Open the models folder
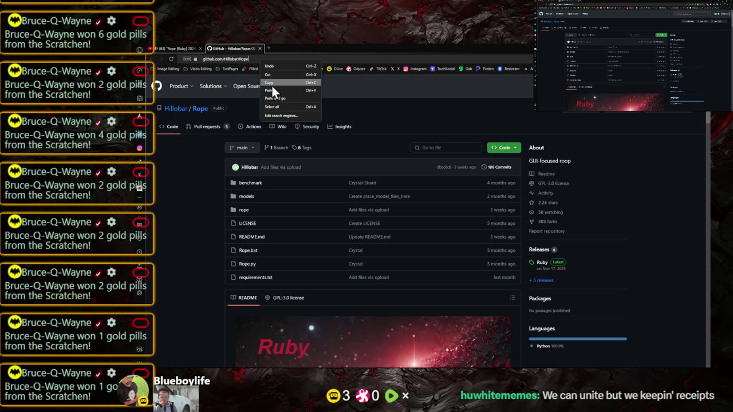This screenshot has height=412, width=733. (246, 196)
